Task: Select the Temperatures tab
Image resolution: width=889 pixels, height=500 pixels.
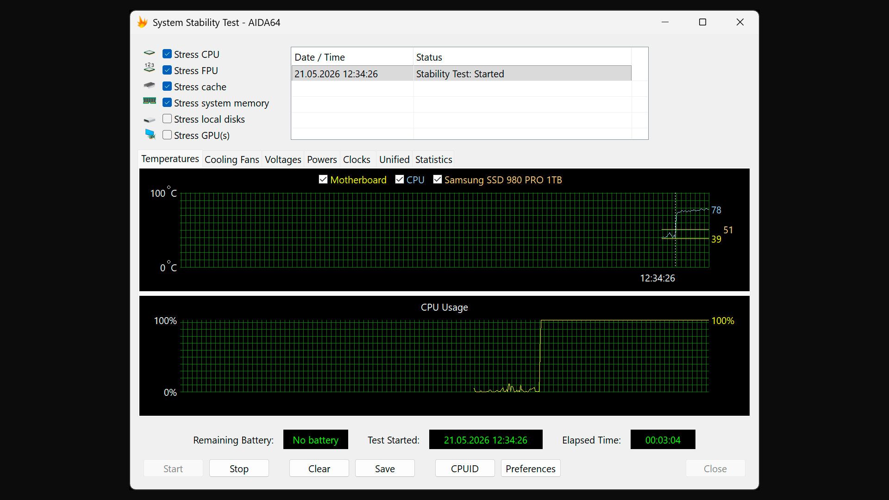Action: [170, 159]
